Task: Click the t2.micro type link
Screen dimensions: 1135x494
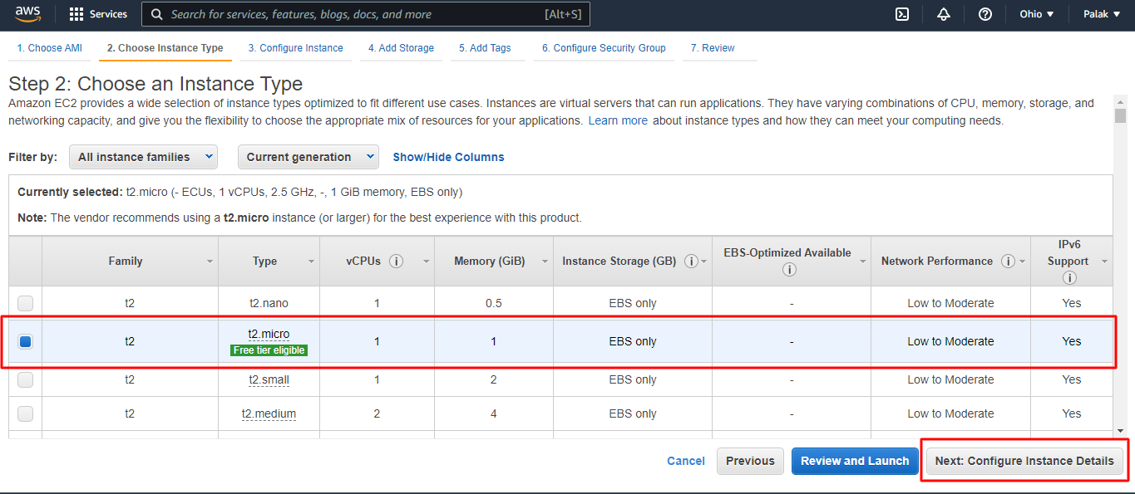Action: point(269,334)
